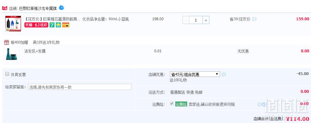Click the orange credit card payment badge icon
Image resolution: width=311 pixels, height=123 pixels.
pyautogui.click(x=66, y=25)
